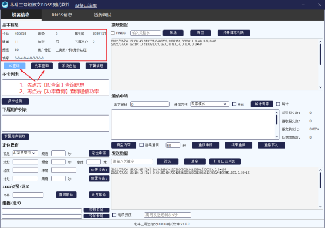Focus the 频度 field beside 紧急 dropdown
Viewport: 325px width, 229px height.
[58, 153]
